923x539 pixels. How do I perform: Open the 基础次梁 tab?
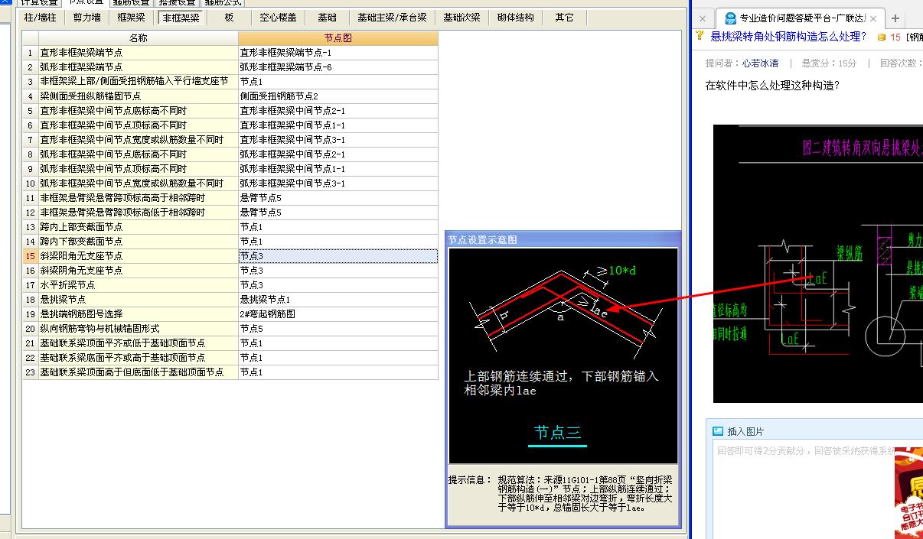(461, 18)
